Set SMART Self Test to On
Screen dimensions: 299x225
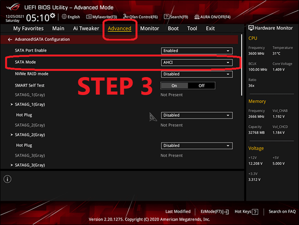click(174, 86)
